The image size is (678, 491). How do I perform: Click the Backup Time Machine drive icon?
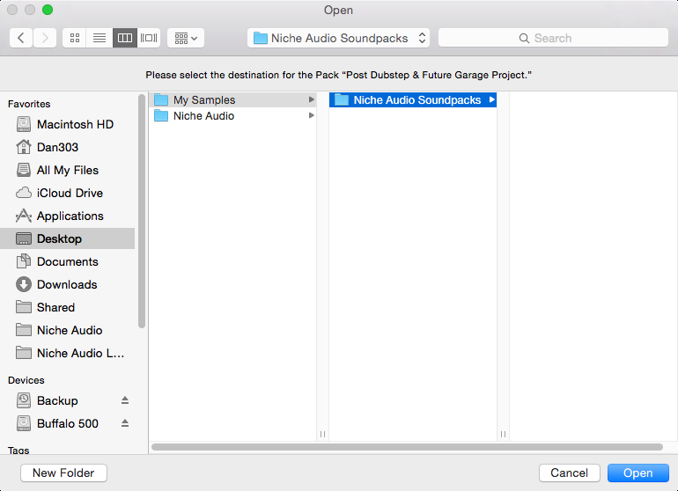tap(24, 400)
